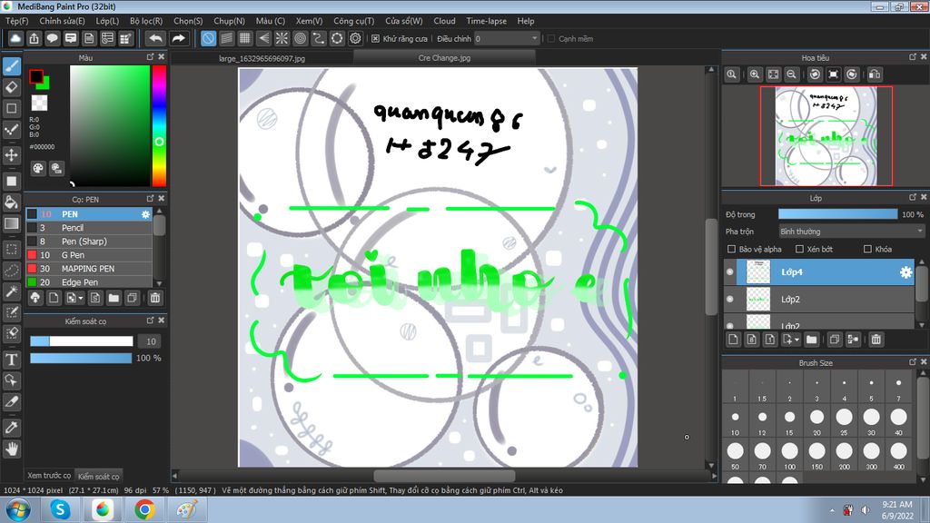Delete layer with the trash icon
Viewport: 930px width, 523px height.
[x=876, y=340]
